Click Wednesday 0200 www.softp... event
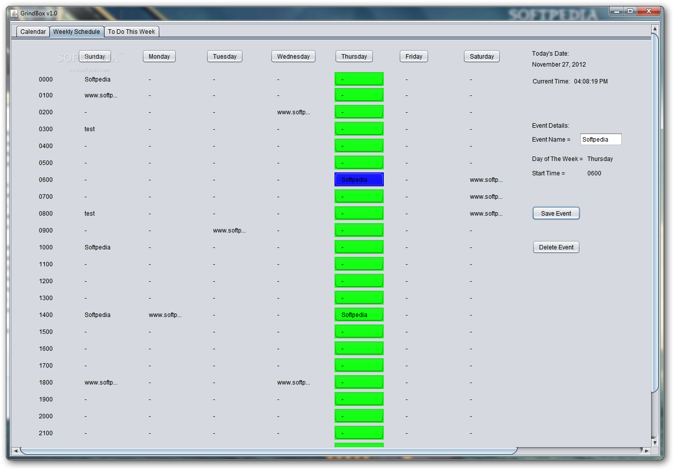 (x=294, y=112)
